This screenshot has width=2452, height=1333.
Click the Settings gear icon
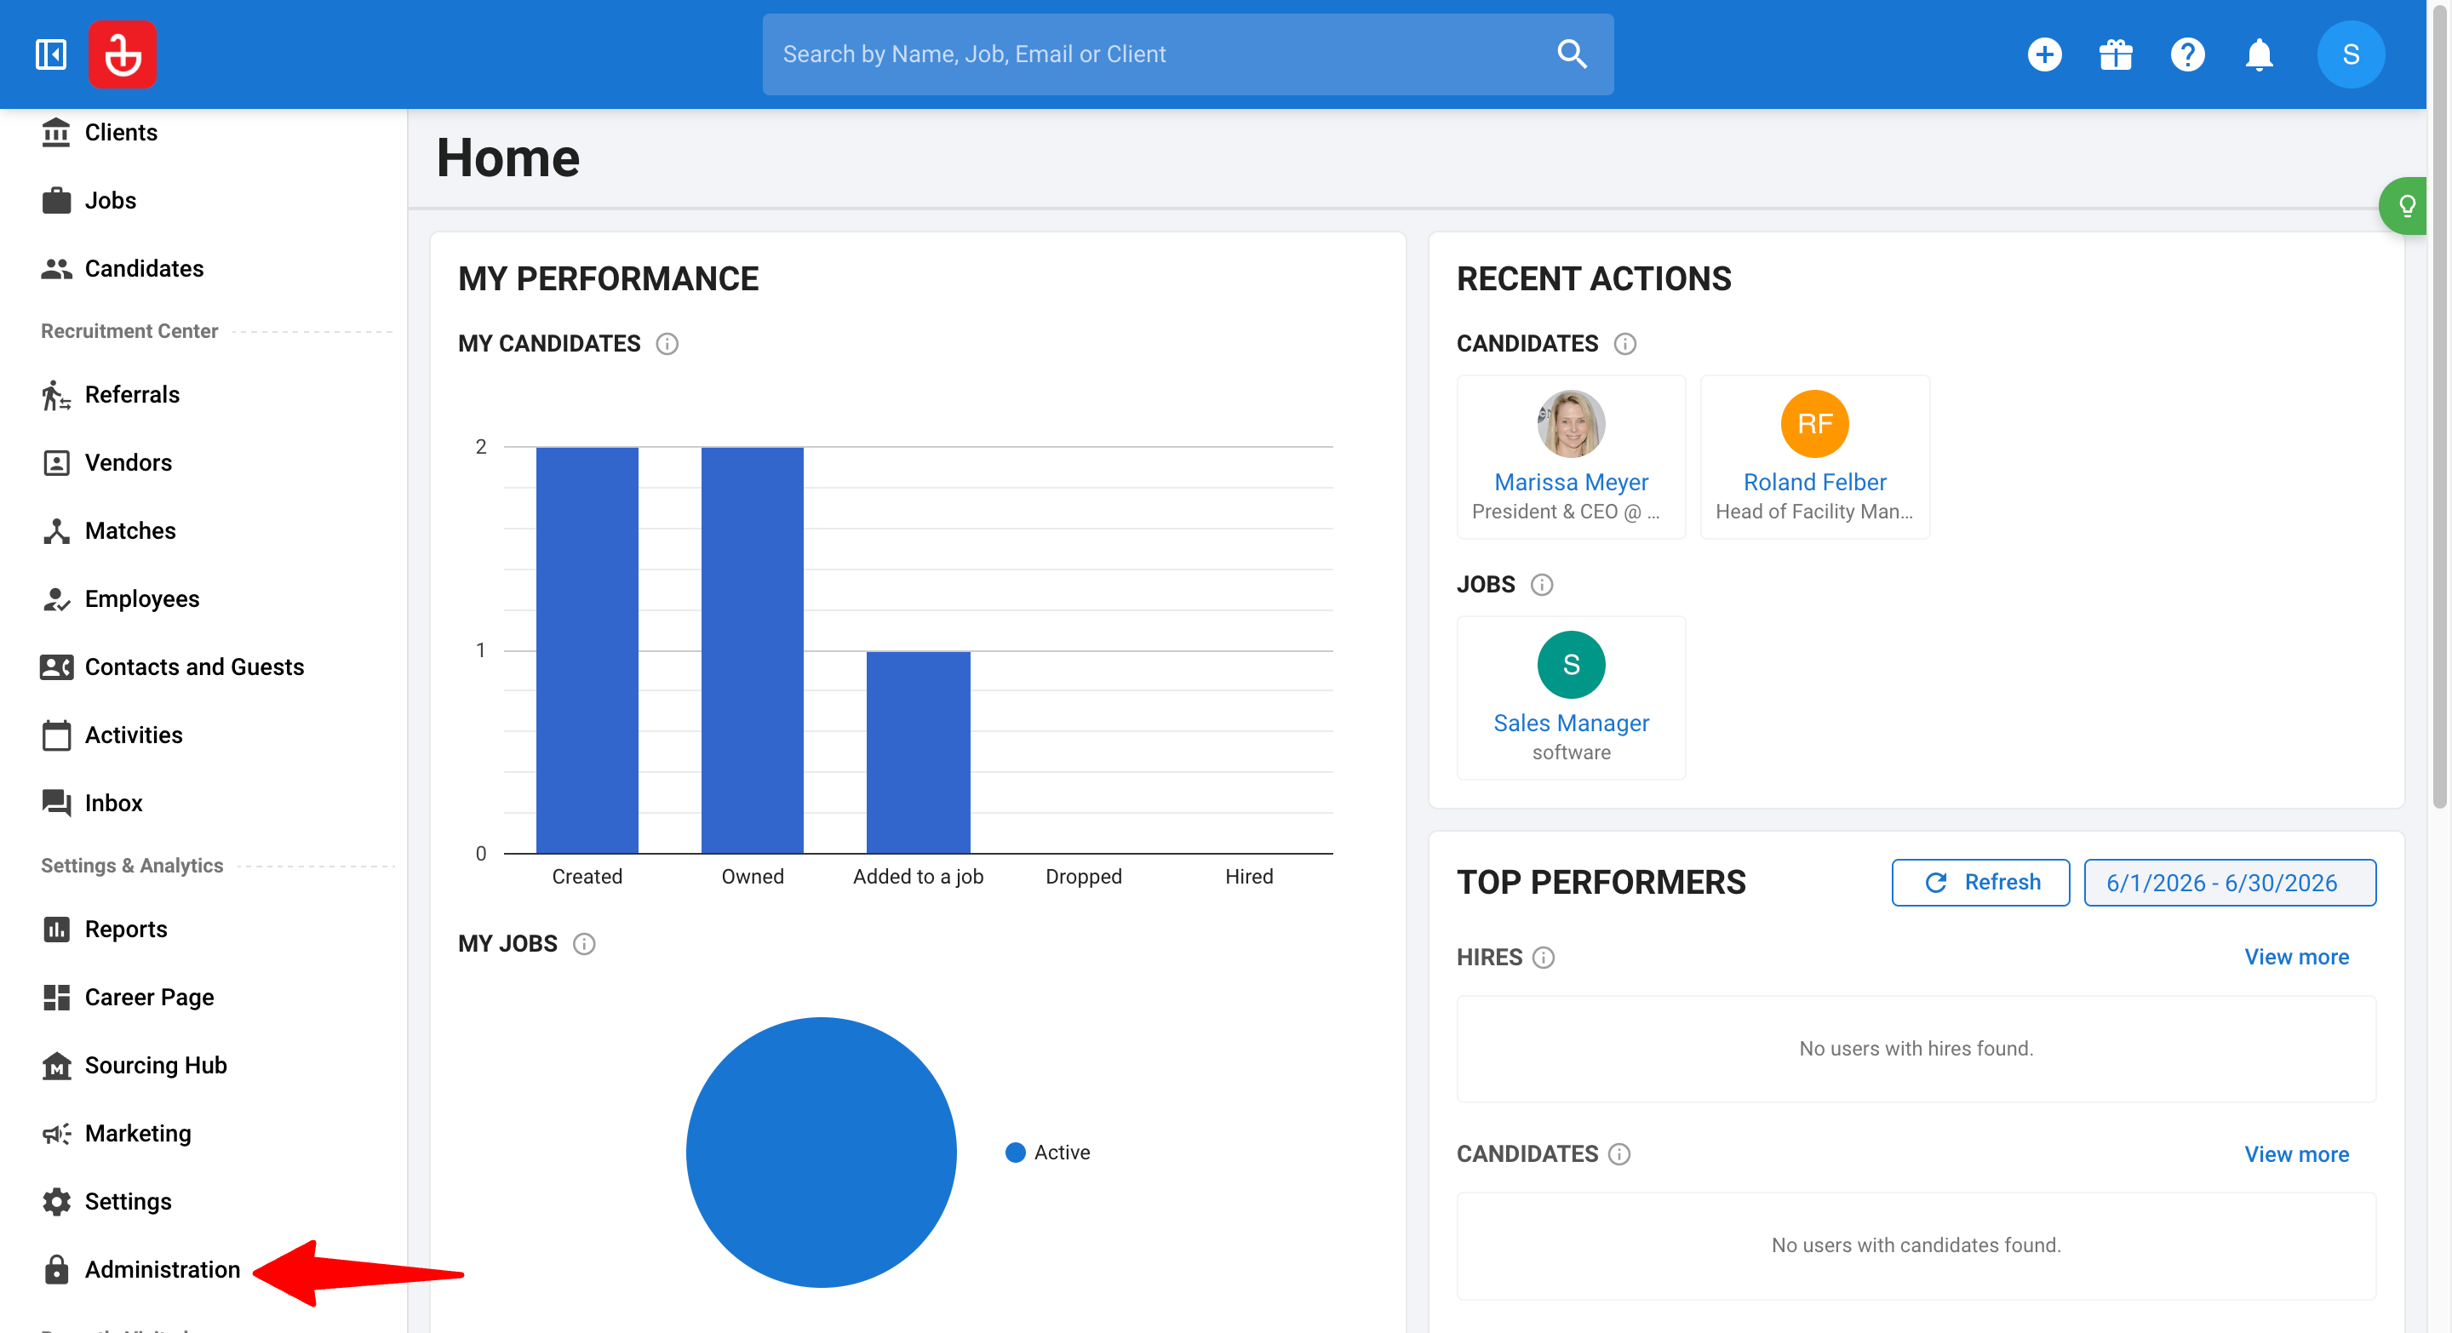(56, 1201)
